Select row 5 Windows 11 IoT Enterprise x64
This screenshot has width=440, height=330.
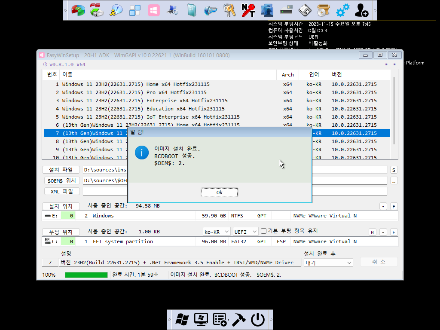pos(217,117)
